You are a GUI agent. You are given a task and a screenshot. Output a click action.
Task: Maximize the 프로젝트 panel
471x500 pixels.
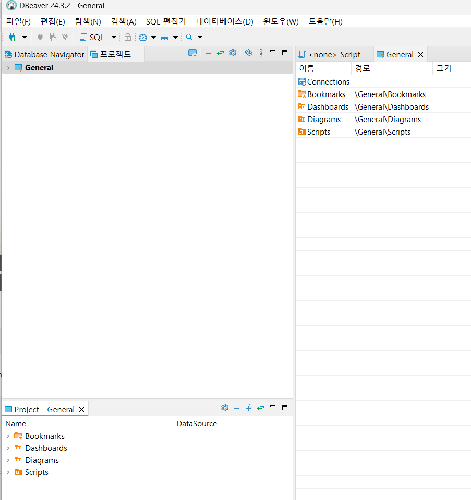(285, 53)
